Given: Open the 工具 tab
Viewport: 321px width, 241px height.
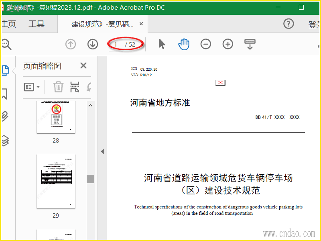Looking at the screenshot, I should pos(37,24).
